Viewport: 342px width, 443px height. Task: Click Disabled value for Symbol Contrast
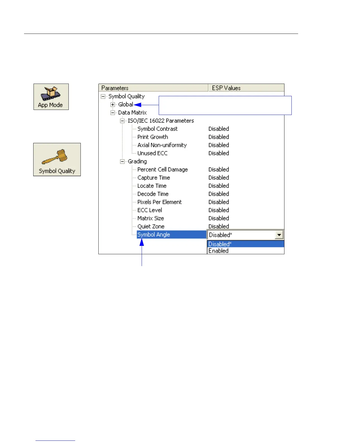(x=219, y=129)
